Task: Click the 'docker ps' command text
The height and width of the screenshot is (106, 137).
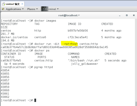Action: pos(42,51)
